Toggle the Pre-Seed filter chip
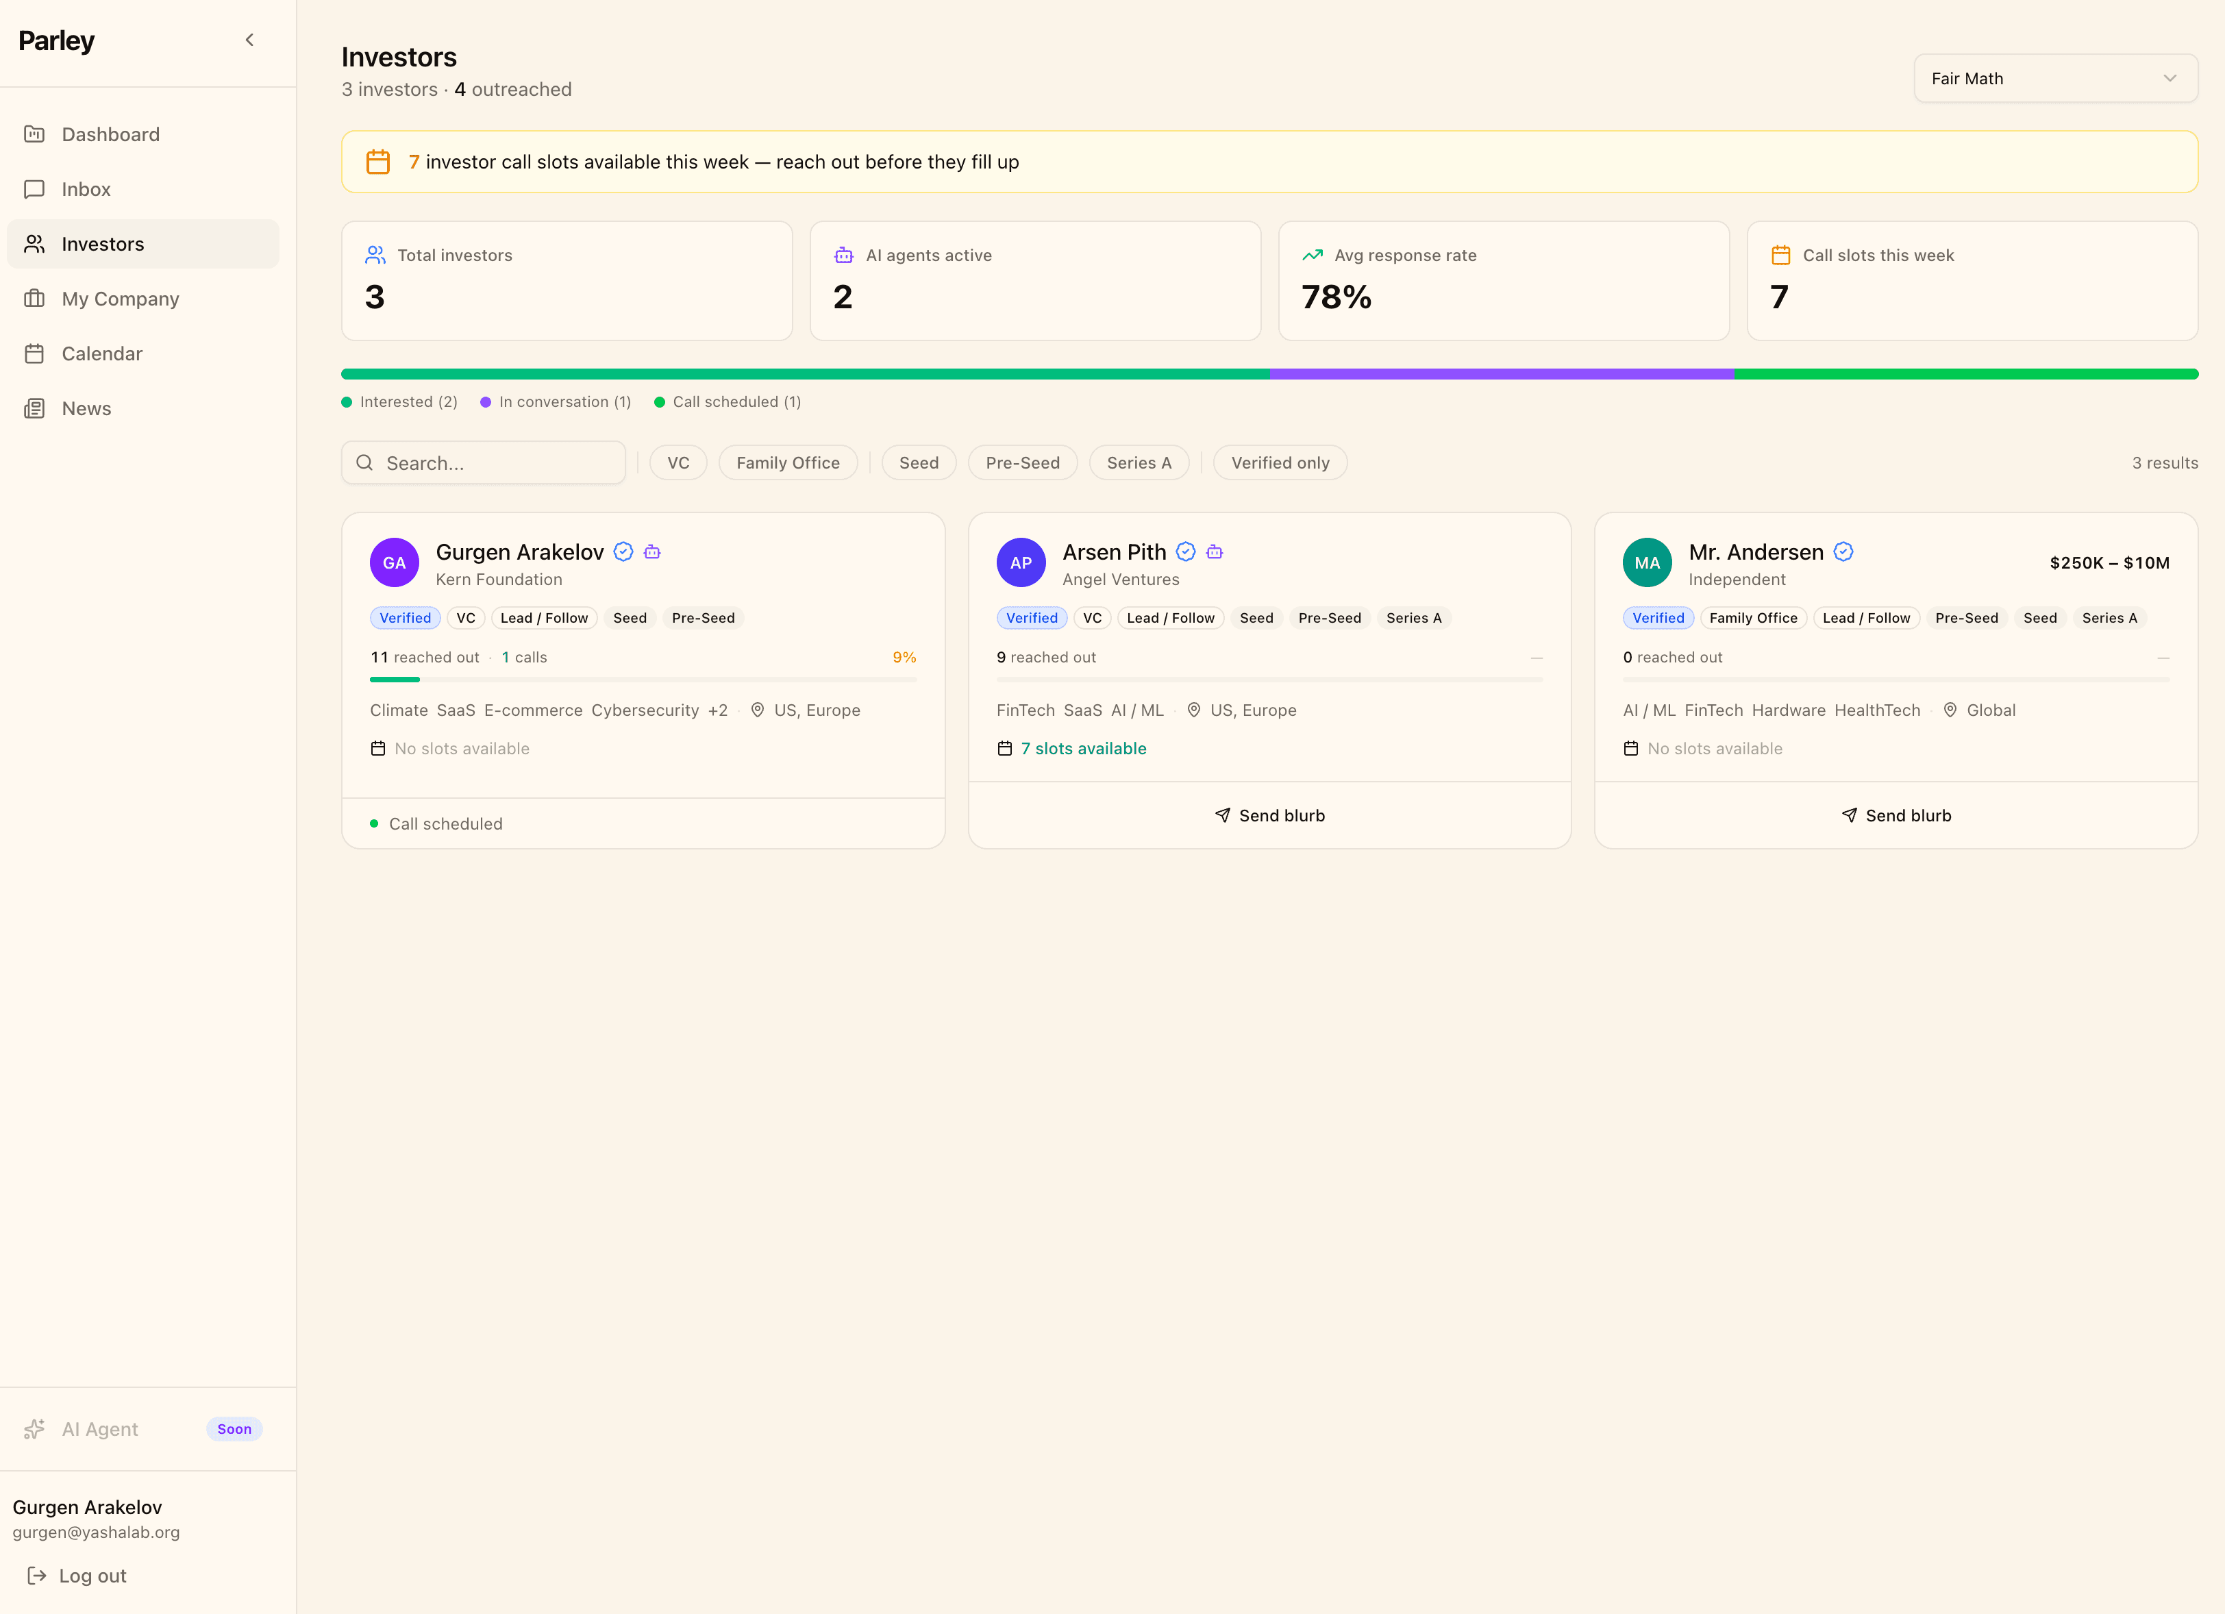 (x=1022, y=462)
